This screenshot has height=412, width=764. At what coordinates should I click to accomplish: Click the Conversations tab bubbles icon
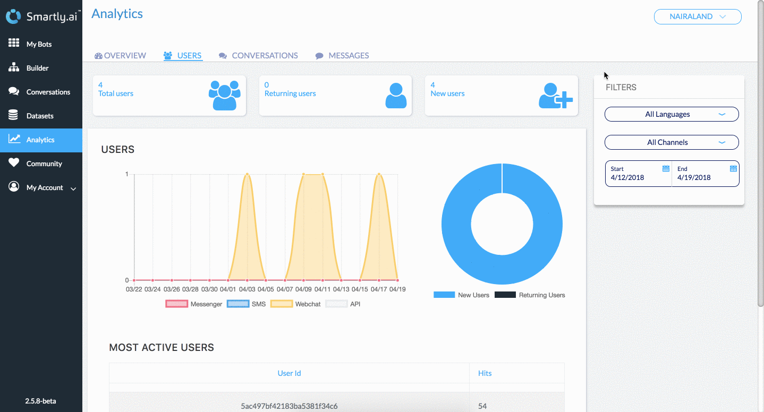(223, 56)
